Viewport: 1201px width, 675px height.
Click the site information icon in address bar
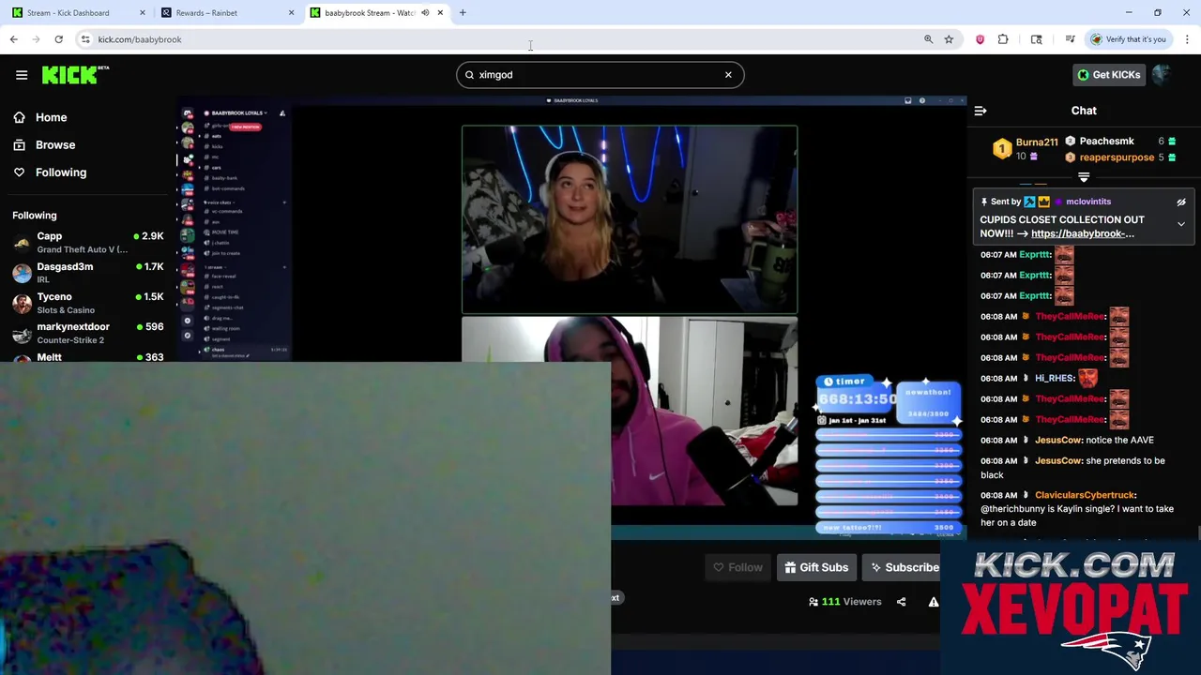pyautogui.click(x=85, y=39)
